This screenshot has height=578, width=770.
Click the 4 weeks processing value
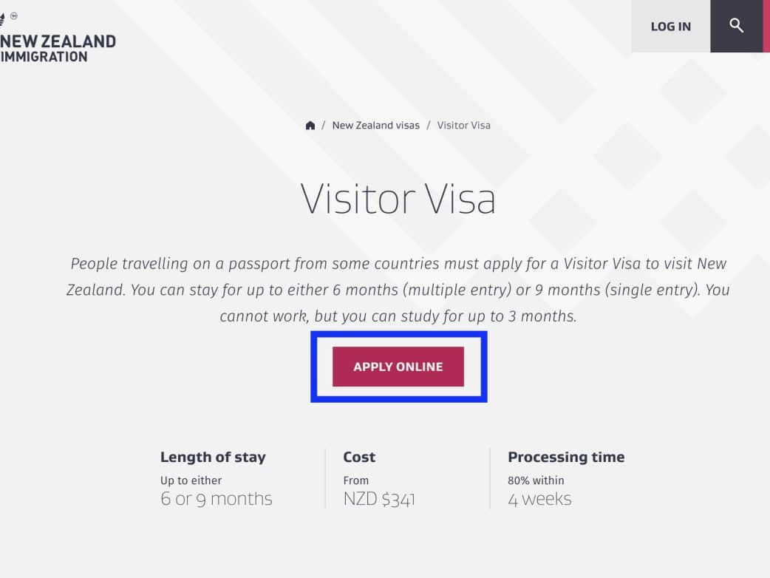click(x=539, y=499)
